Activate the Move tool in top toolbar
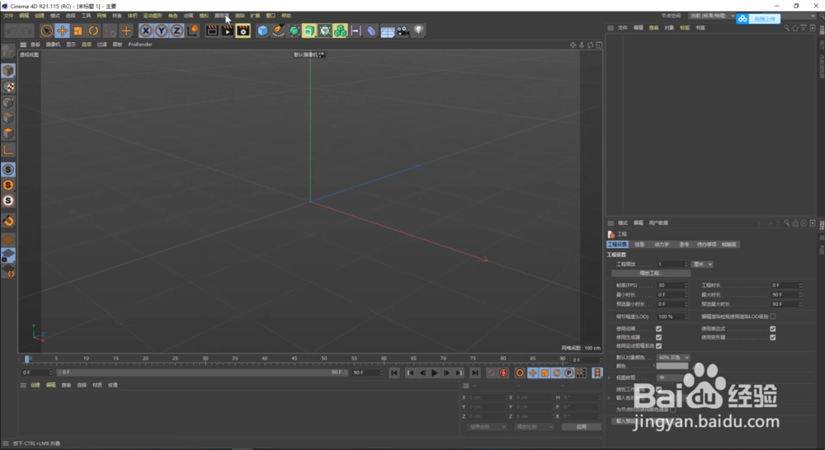Screen dimensions: 825x450 coord(62,31)
